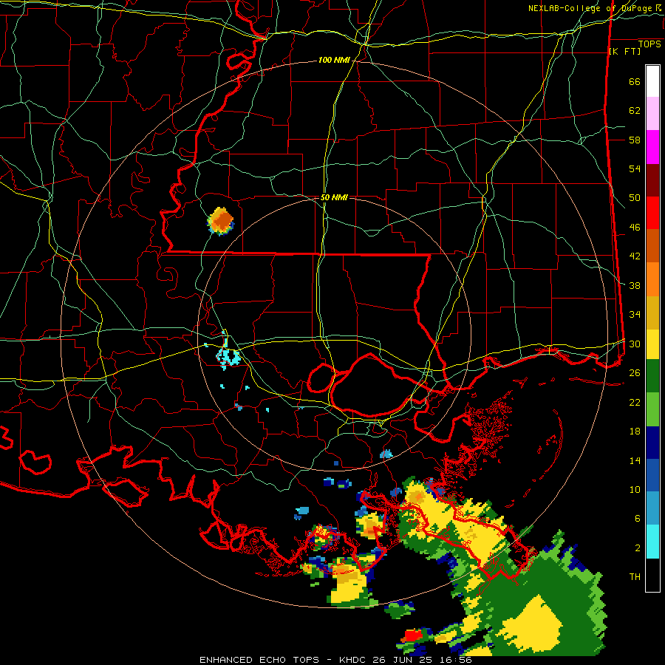Click the "26" legend value
The height and width of the screenshot is (665, 665).
pos(635,373)
